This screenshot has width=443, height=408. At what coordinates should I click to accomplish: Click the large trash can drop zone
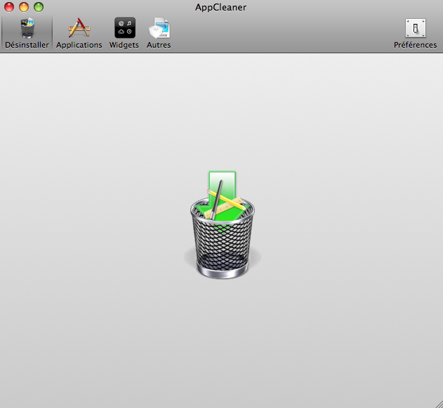click(x=223, y=225)
